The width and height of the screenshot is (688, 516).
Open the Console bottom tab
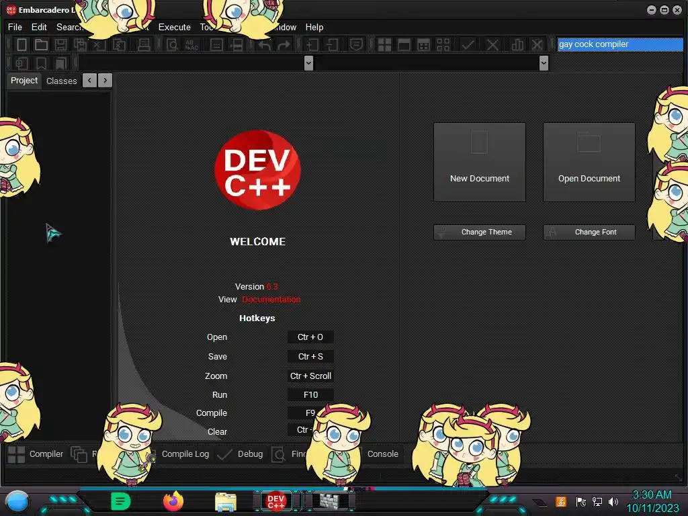pyautogui.click(x=382, y=454)
